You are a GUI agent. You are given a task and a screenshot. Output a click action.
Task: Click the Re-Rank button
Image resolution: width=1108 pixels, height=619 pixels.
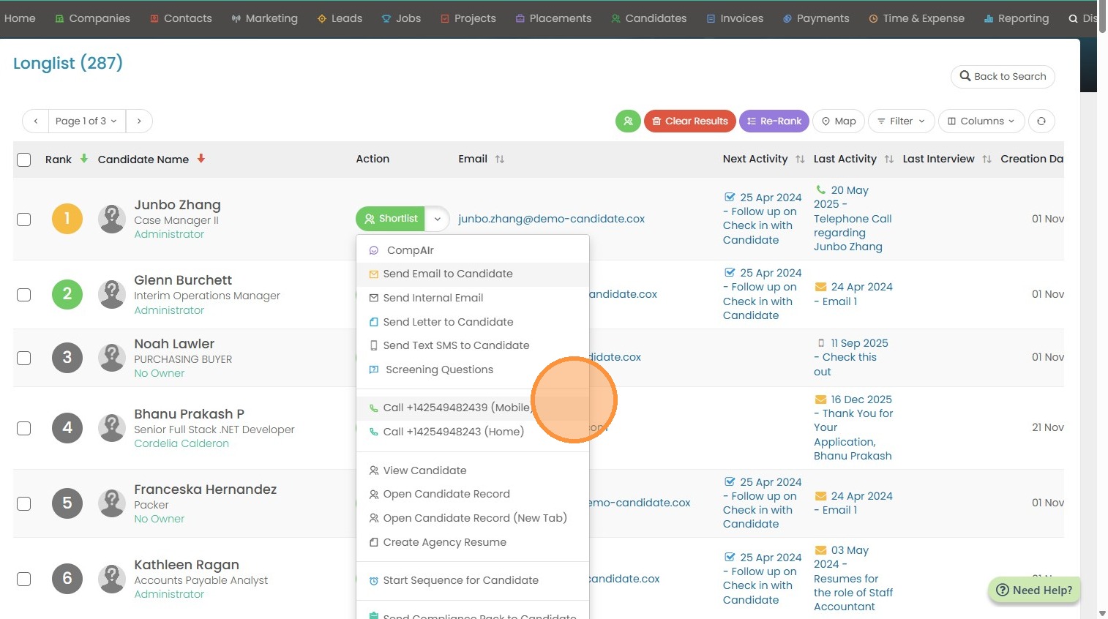click(x=774, y=121)
